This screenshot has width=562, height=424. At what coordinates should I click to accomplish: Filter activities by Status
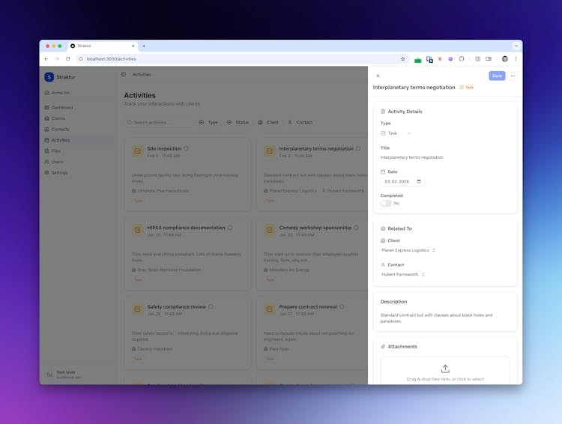point(238,122)
